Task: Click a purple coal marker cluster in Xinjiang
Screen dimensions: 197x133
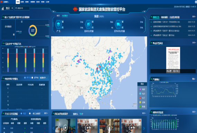Action: (79, 61)
